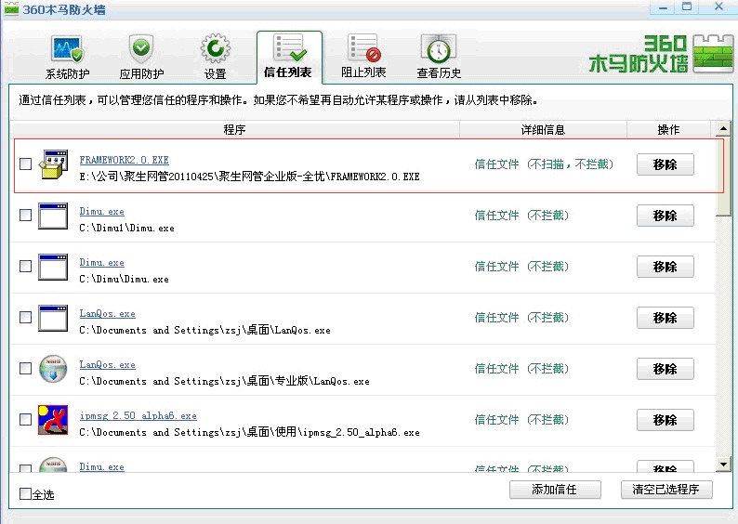Click path E:\公司\聚生网管20110425 text
738x524 pixels.
click(x=250, y=177)
